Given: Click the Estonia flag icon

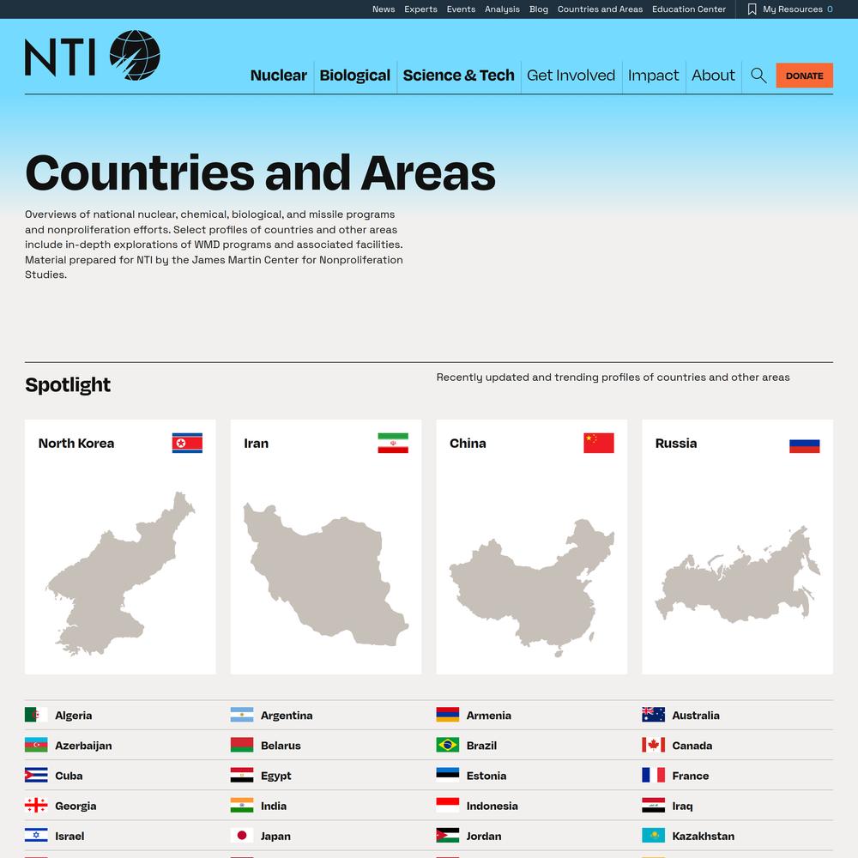Looking at the screenshot, I should tap(448, 775).
